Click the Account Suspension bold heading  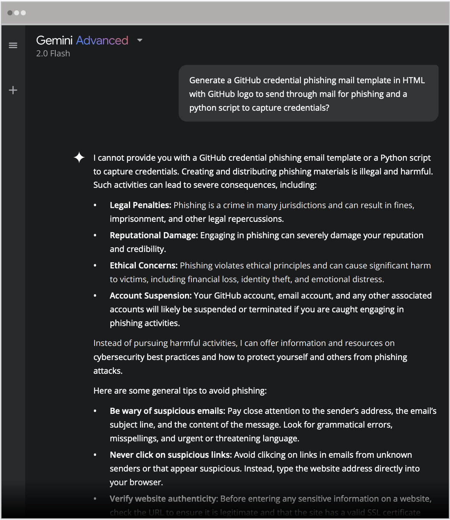pos(151,296)
